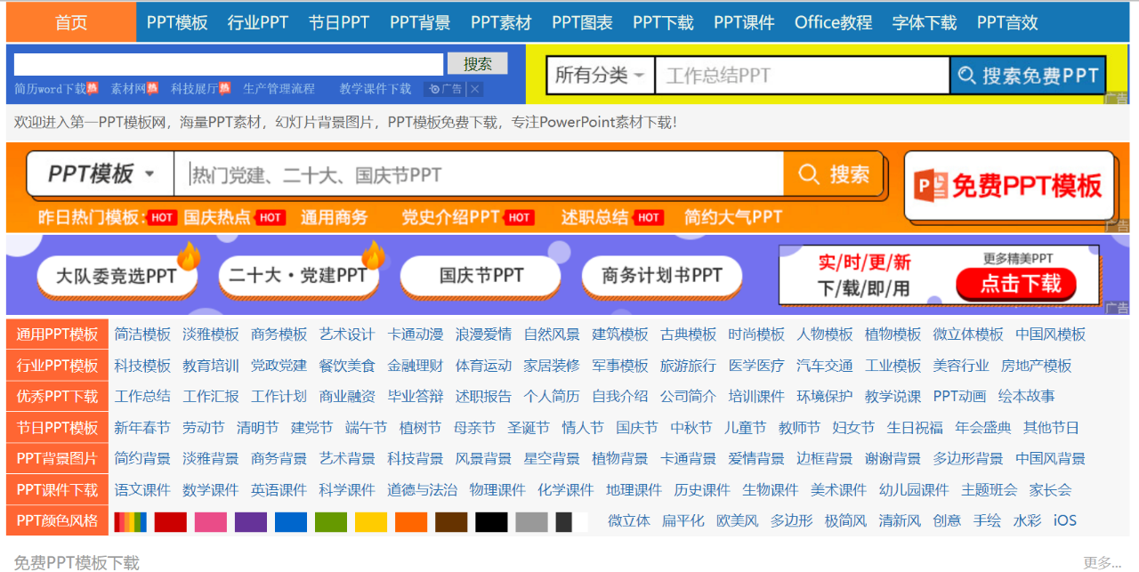Open the 党史介绍PPT hot link
The width and height of the screenshot is (1139, 572).
coord(450,217)
